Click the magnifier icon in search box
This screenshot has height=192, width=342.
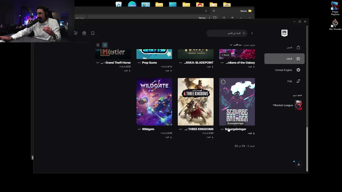point(244,33)
